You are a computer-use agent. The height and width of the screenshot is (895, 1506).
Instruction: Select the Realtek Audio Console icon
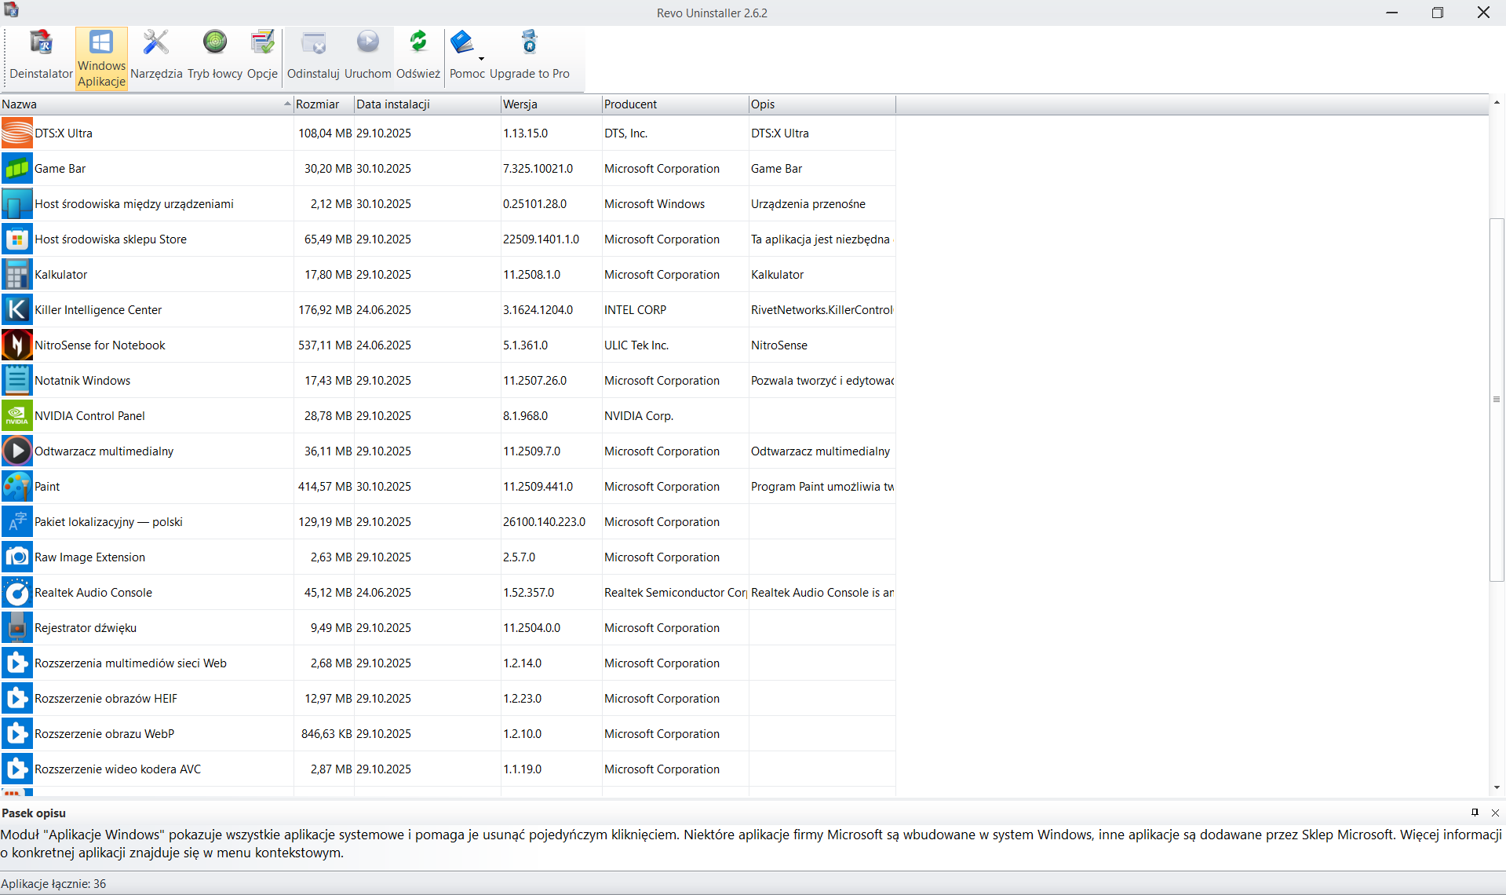pyautogui.click(x=16, y=593)
